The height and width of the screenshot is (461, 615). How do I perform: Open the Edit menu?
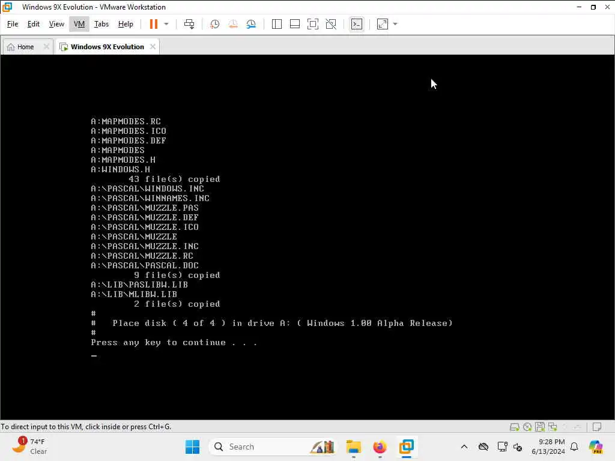(34, 24)
